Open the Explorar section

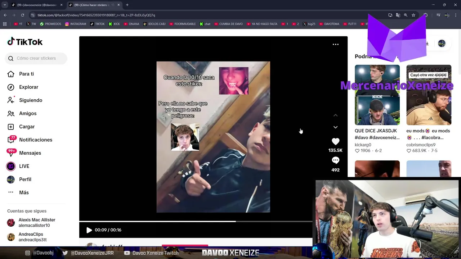23,87
